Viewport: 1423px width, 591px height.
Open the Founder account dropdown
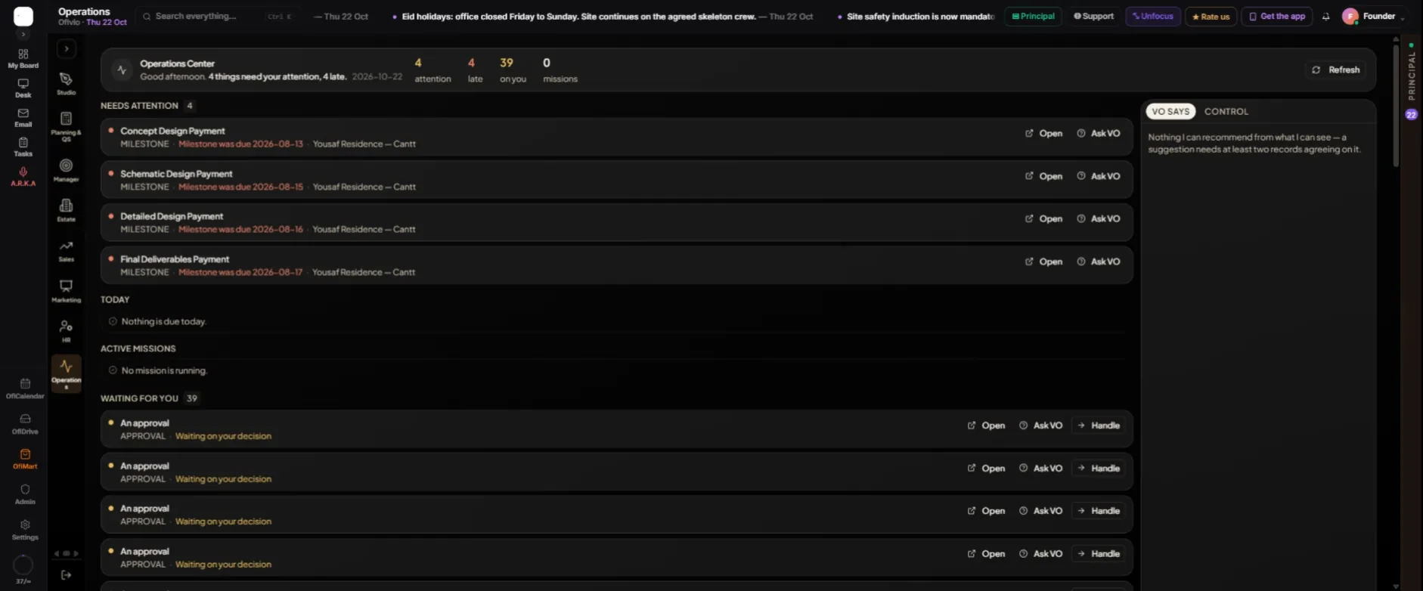pyautogui.click(x=1374, y=17)
